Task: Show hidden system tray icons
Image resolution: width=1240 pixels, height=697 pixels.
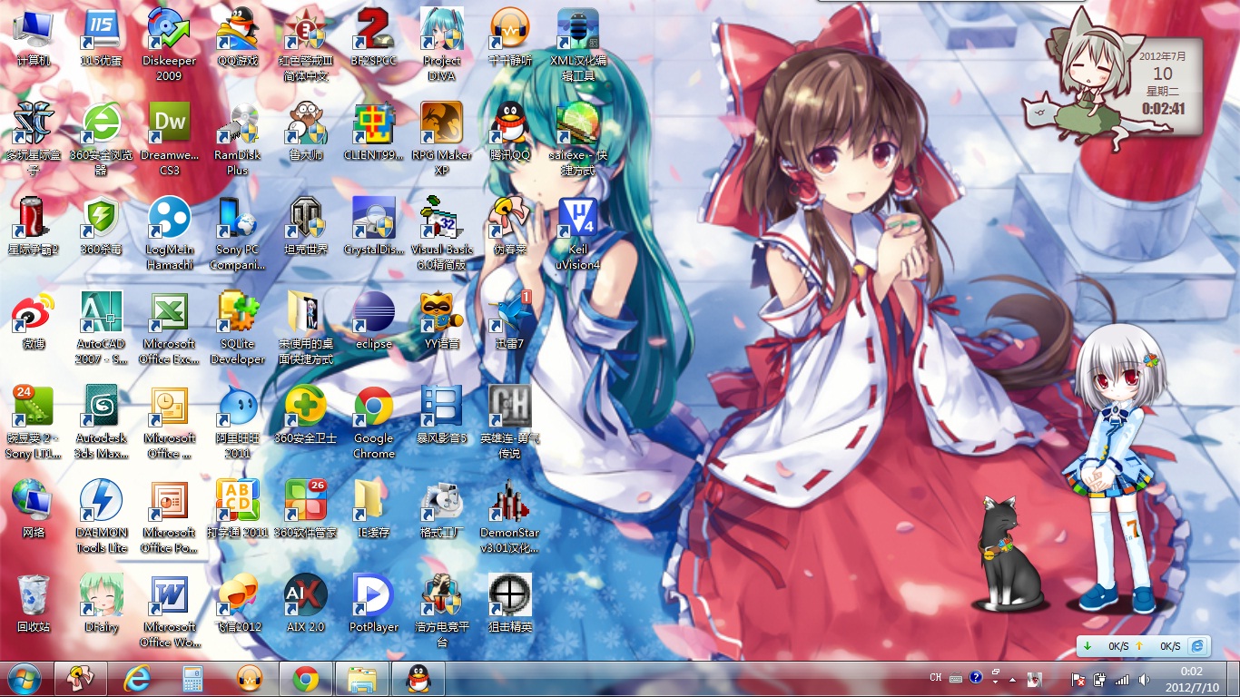Action: (x=1012, y=679)
